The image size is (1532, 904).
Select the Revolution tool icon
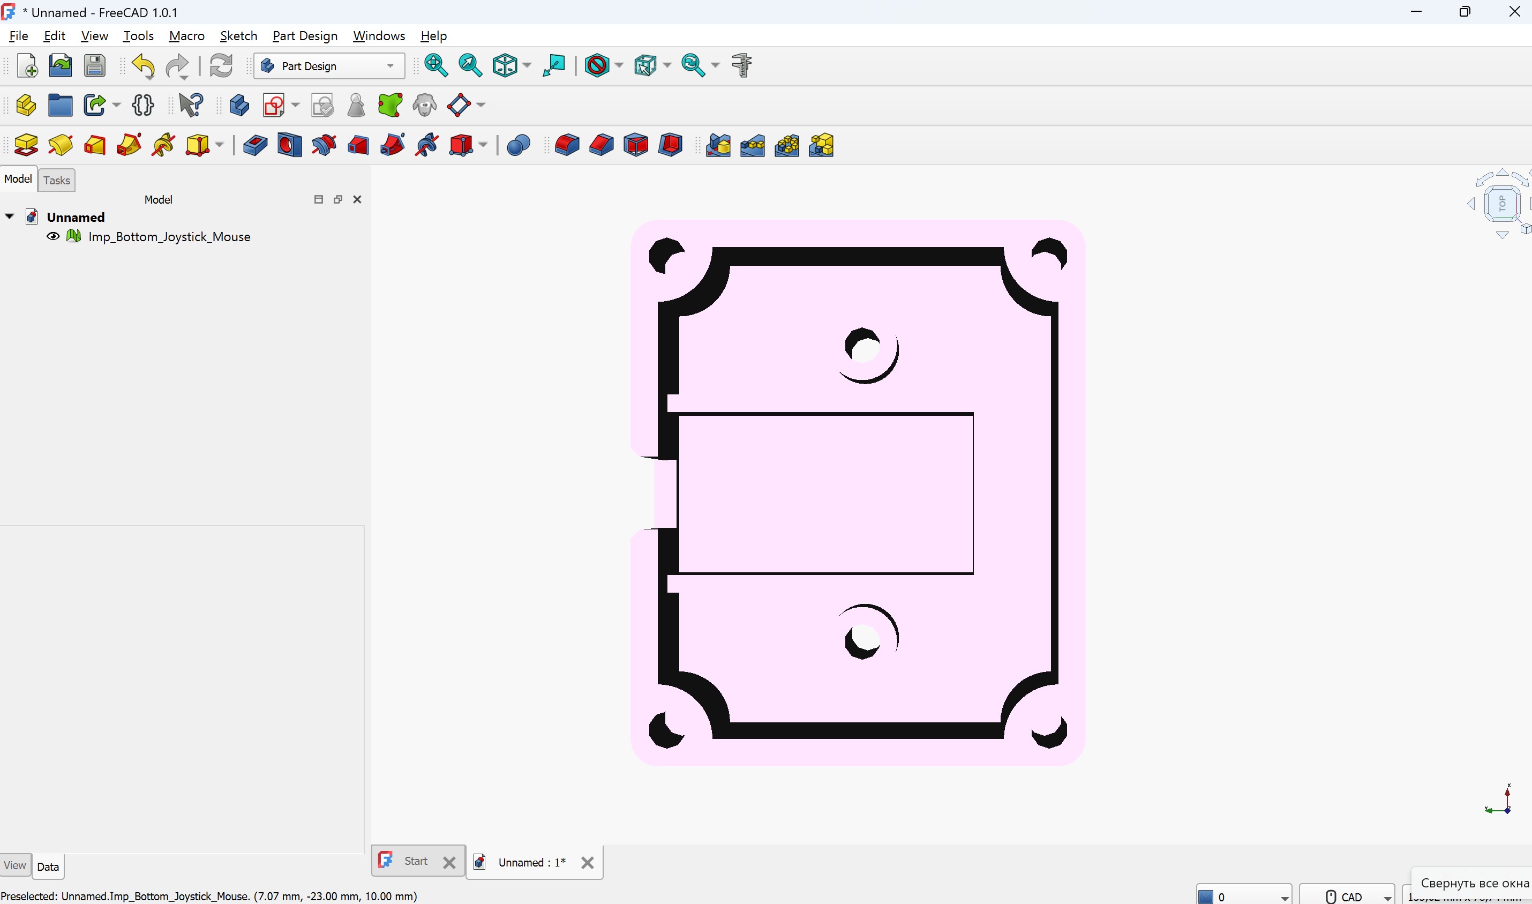pyautogui.click(x=61, y=146)
